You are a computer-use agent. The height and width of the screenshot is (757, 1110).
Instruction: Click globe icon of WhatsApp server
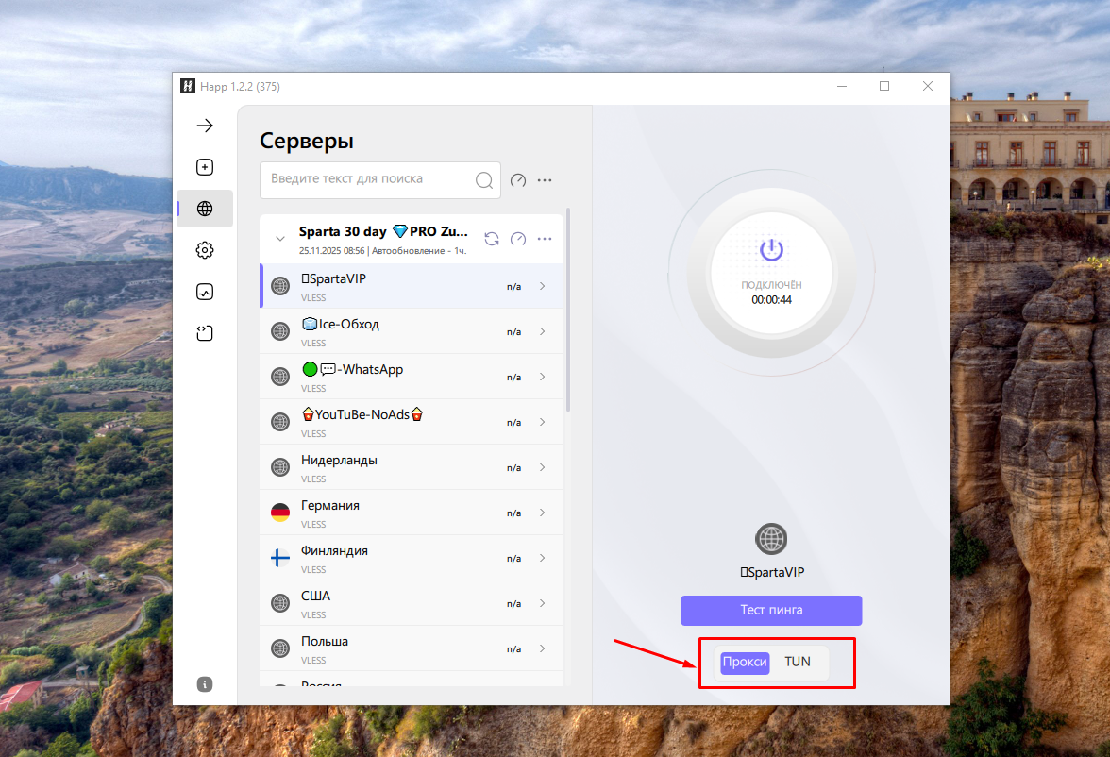tap(280, 377)
